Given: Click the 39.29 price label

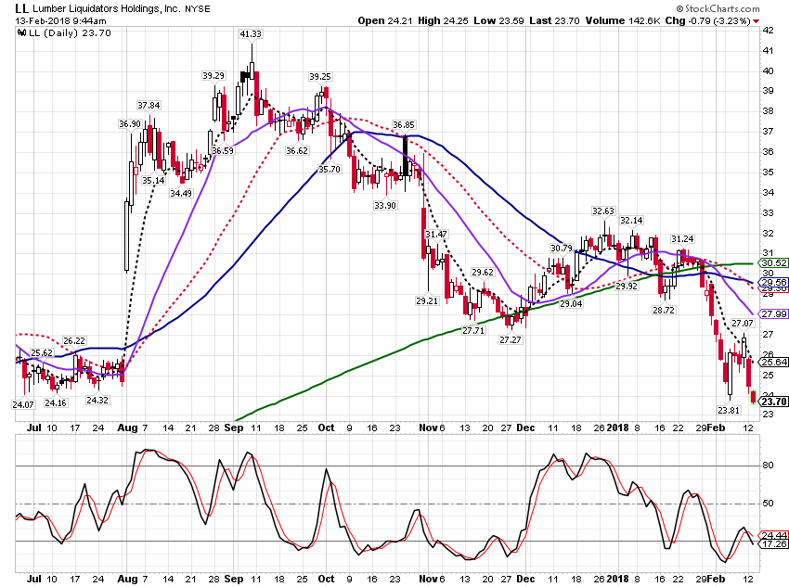Looking at the screenshot, I should pyautogui.click(x=213, y=75).
